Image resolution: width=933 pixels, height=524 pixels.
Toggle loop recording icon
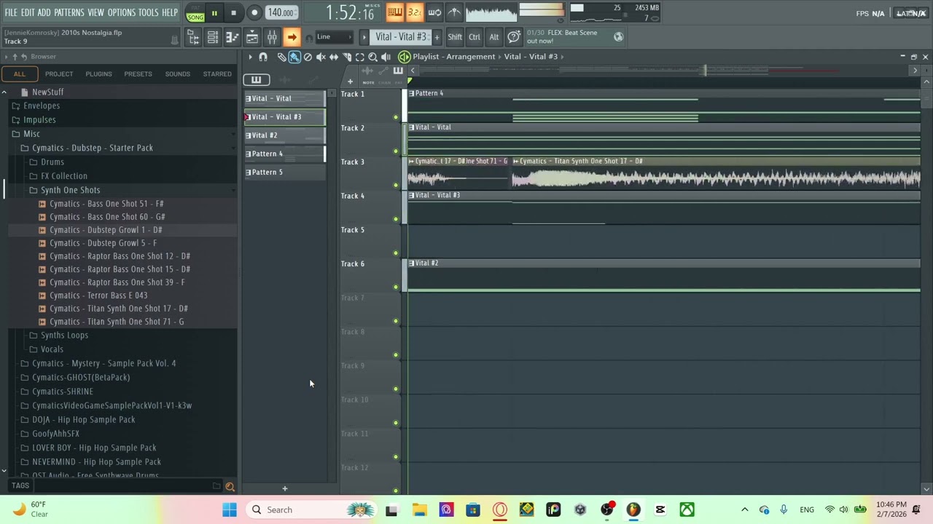point(434,12)
